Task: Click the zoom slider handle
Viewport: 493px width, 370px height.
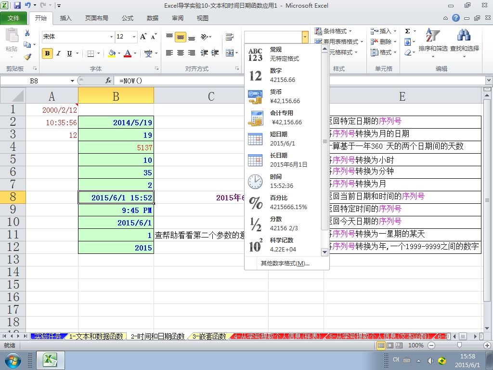Action: tap(459, 345)
